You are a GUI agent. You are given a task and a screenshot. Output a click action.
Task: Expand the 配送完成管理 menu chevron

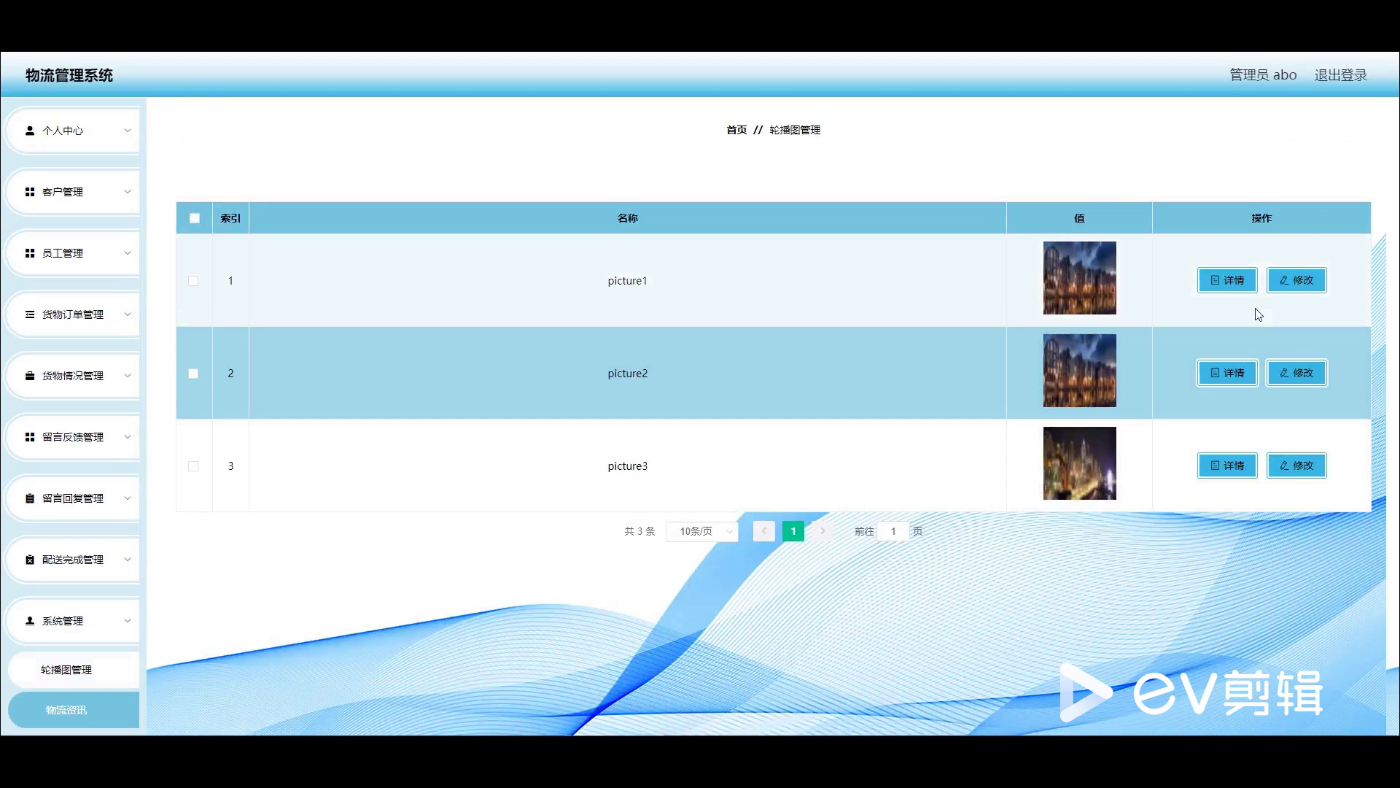[128, 560]
